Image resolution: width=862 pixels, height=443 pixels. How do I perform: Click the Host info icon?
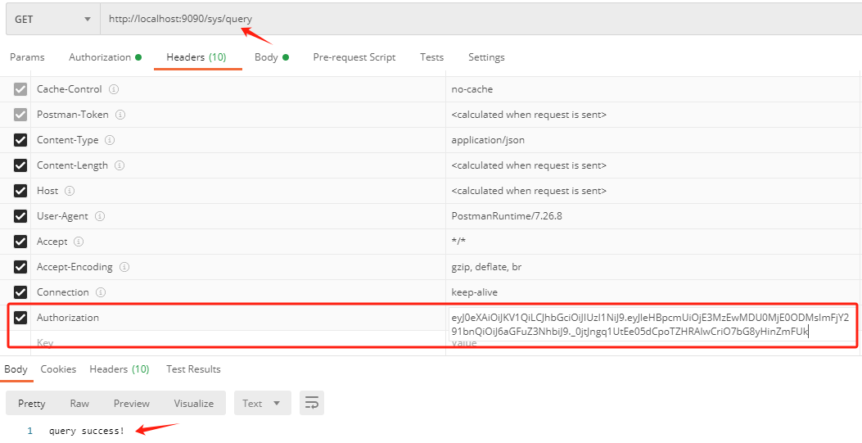pyautogui.click(x=70, y=191)
